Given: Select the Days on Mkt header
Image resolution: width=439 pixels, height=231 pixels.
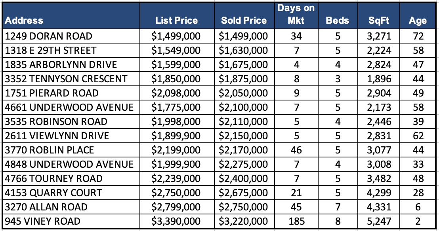Looking at the screenshot, I should coord(296,15).
